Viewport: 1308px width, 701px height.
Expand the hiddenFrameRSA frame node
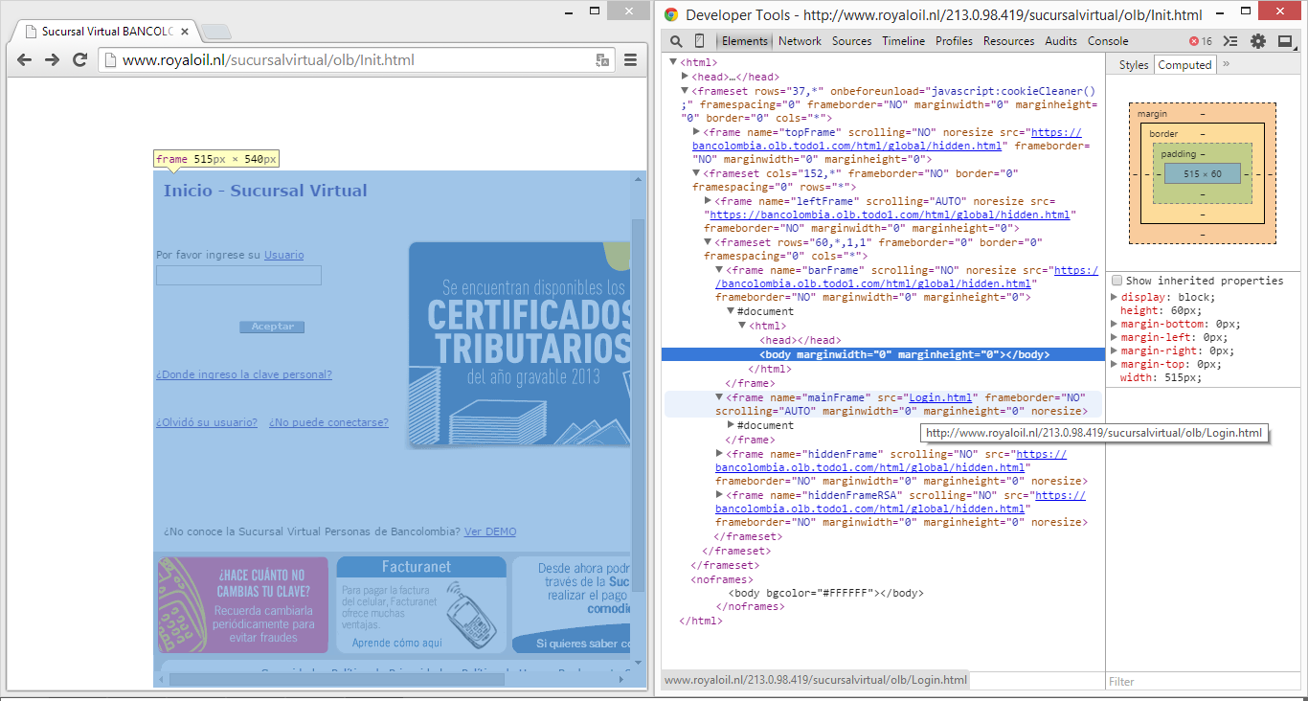tap(719, 496)
